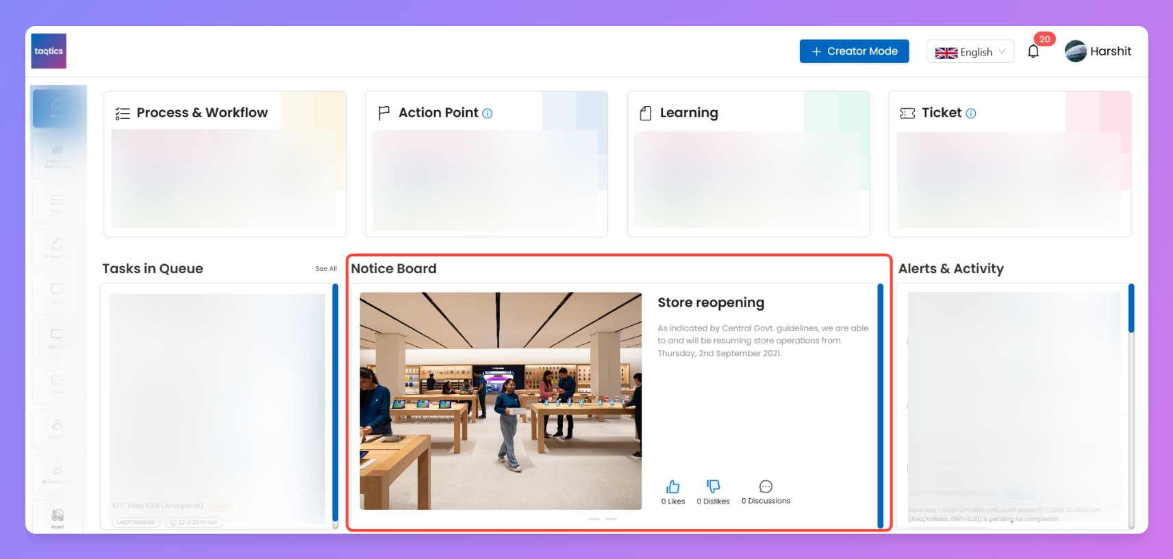
Task: Click the 20 notifications badge
Action: pyautogui.click(x=1044, y=39)
